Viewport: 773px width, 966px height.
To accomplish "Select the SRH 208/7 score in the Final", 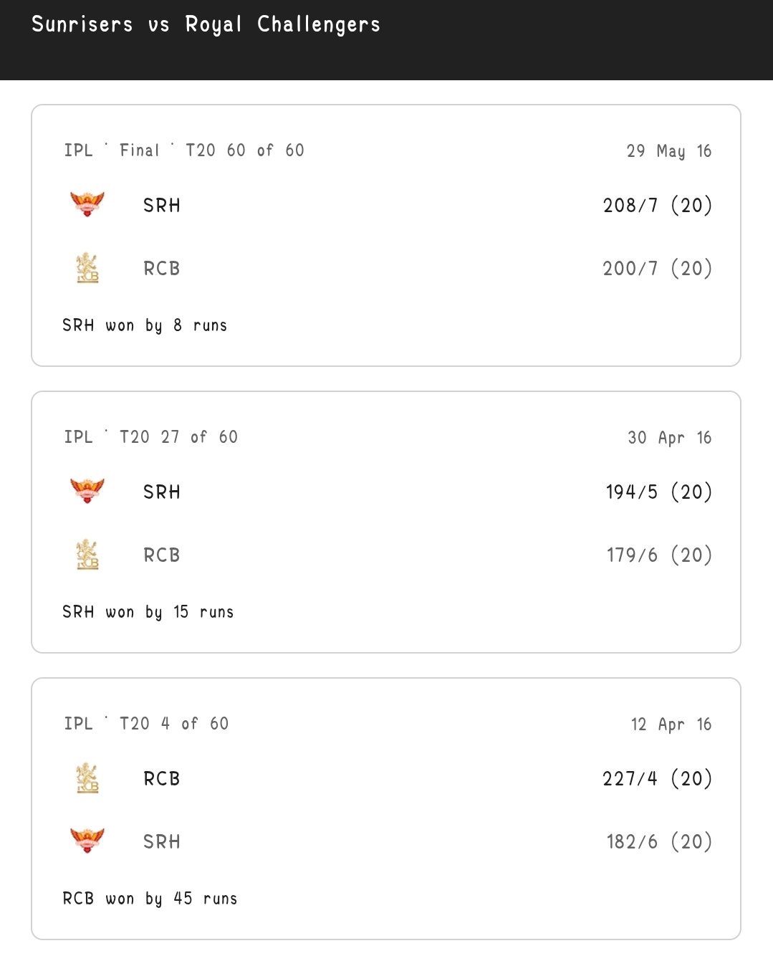I will tap(657, 206).
